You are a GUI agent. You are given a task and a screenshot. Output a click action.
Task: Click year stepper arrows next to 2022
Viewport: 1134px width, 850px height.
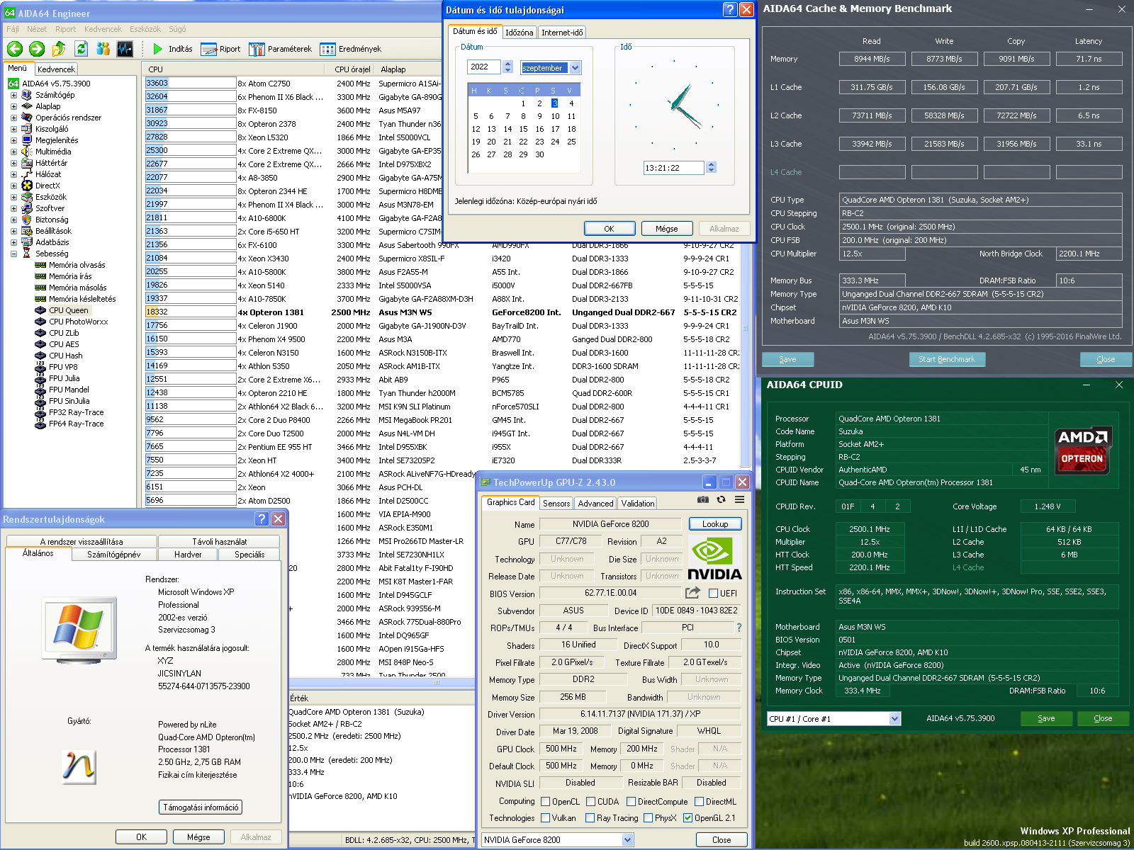tap(507, 67)
